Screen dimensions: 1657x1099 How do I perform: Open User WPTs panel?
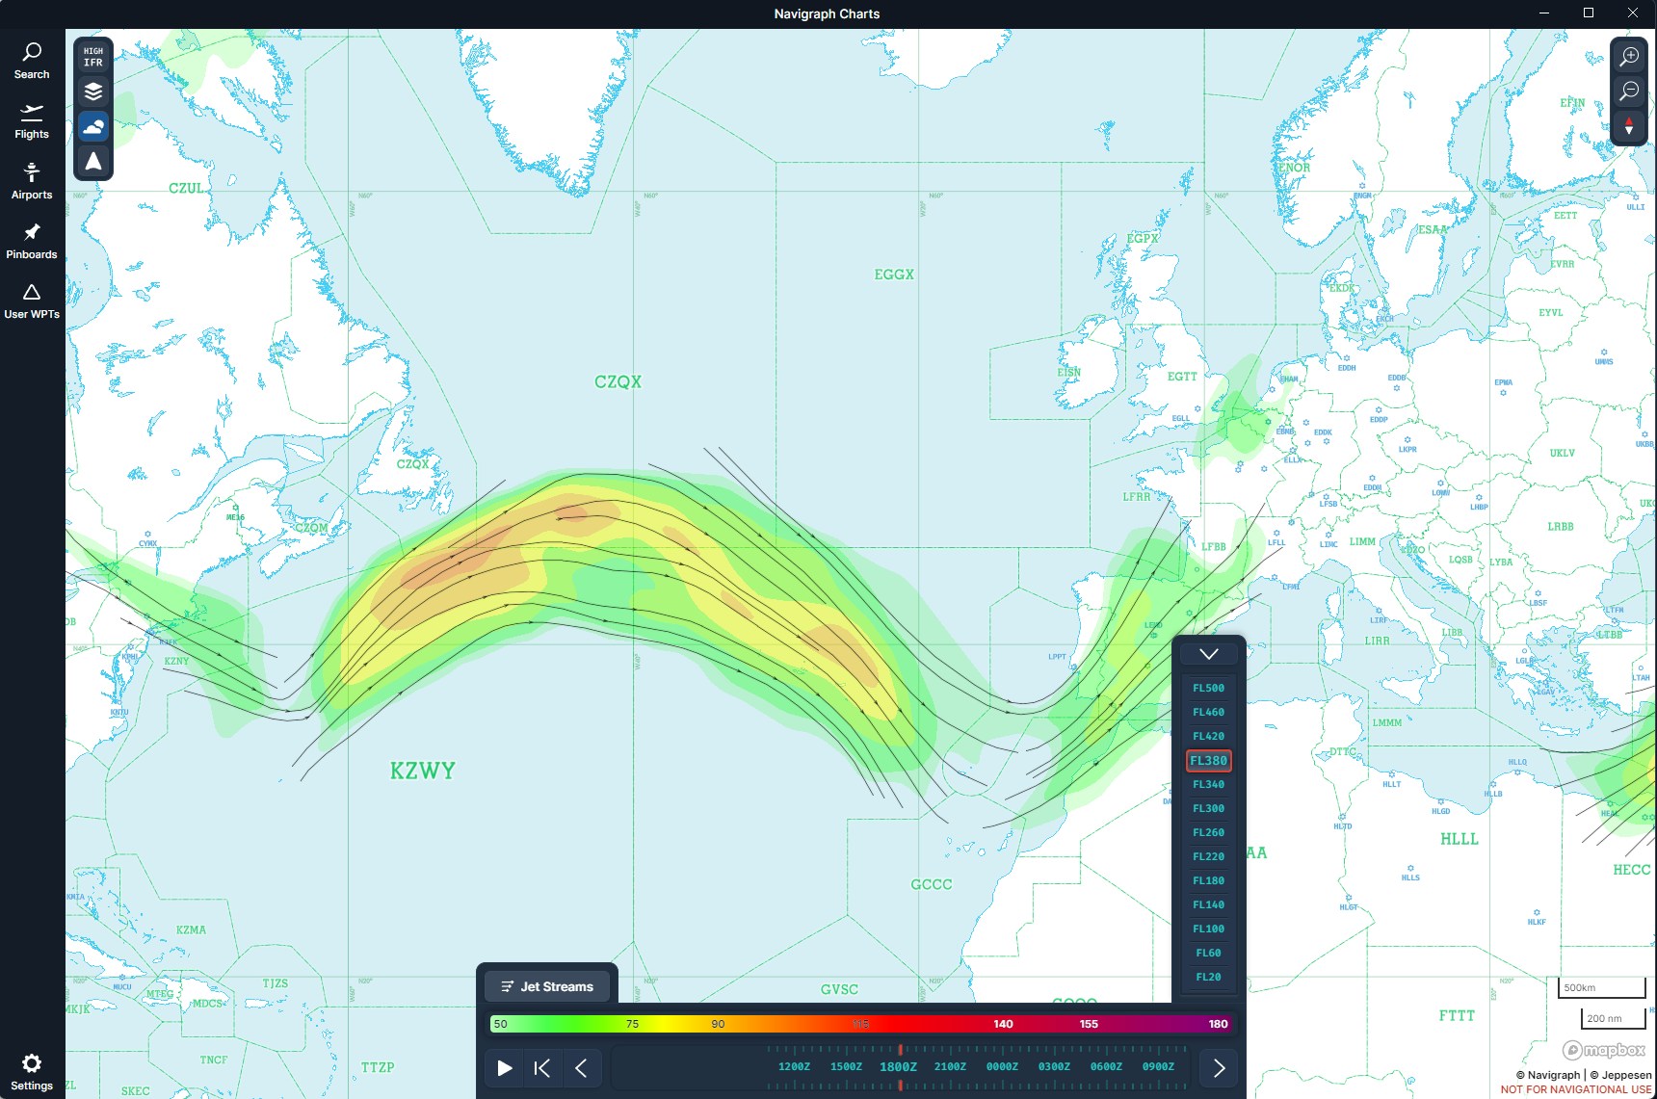click(32, 301)
